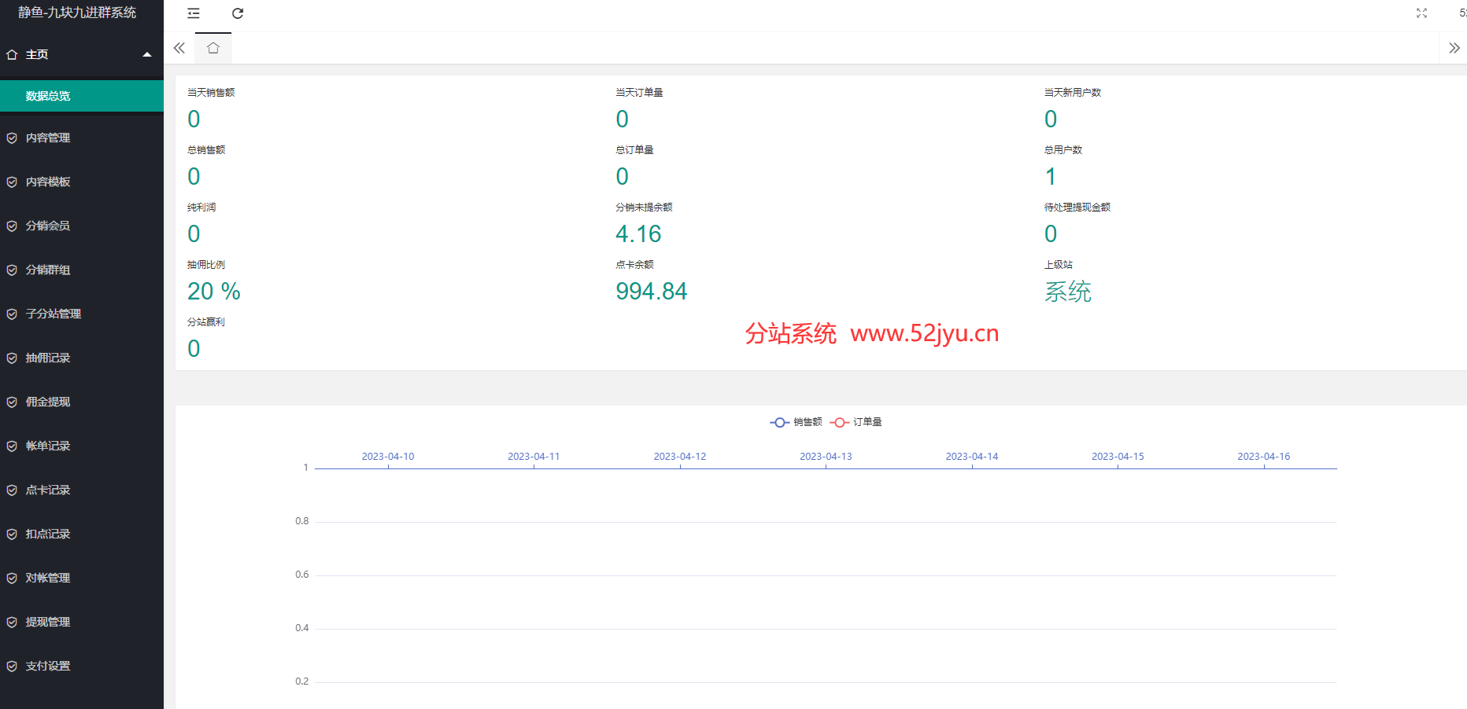Open the 点卡记录 sidebar entry

(x=48, y=490)
